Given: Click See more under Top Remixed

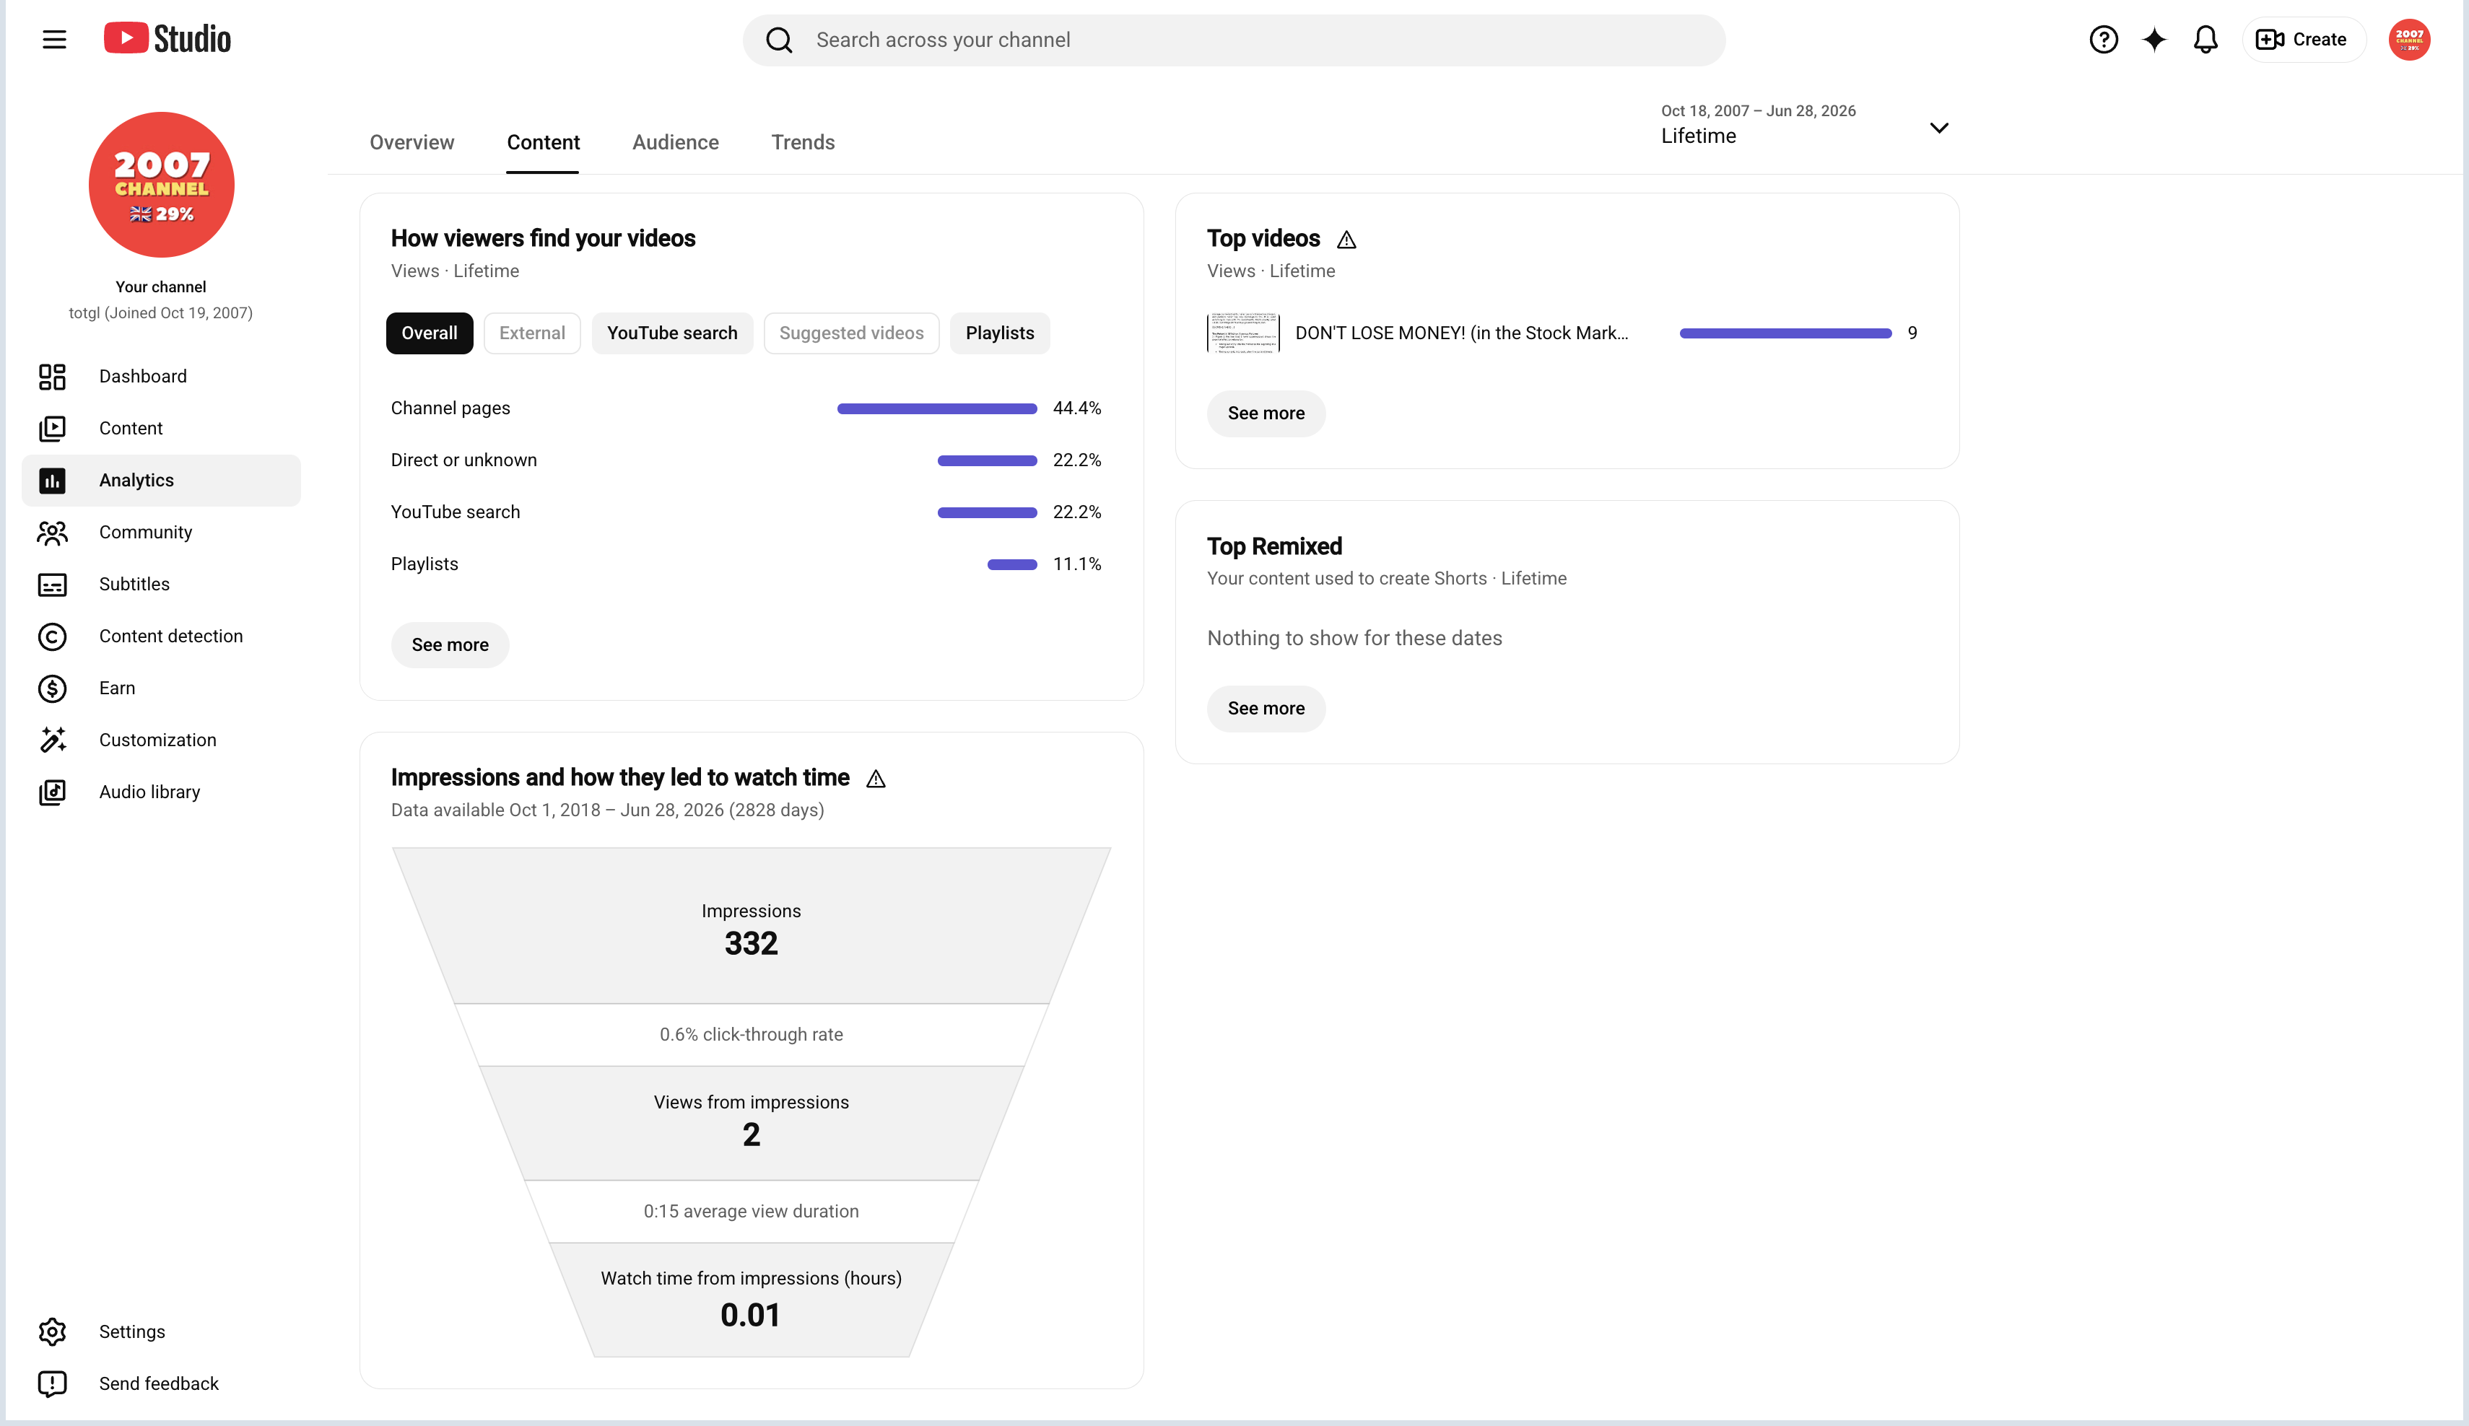Looking at the screenshot, I should click(1266, 708).
